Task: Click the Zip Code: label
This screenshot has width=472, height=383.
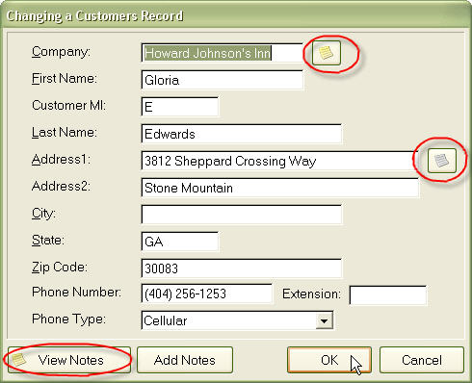Action: tap(60, 268)
